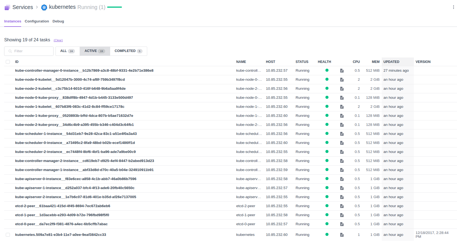Open task kube-scheduler-2-instance__ec7448f4 link
Screen dimensions: 457x246
pyautogui.click(x=76, y=152)
